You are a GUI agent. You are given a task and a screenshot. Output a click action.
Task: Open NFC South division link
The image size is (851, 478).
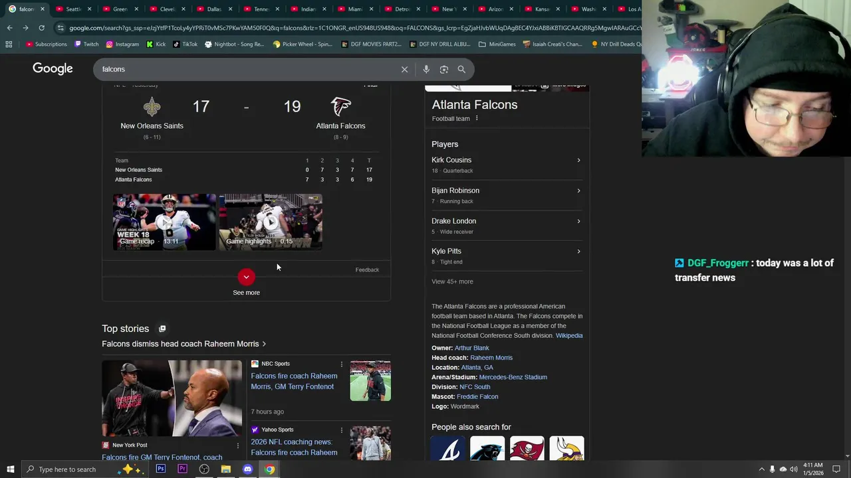coord(475,387)
